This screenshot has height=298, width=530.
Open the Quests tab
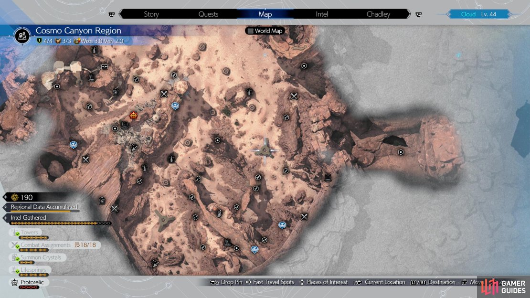tap(208, 14)
